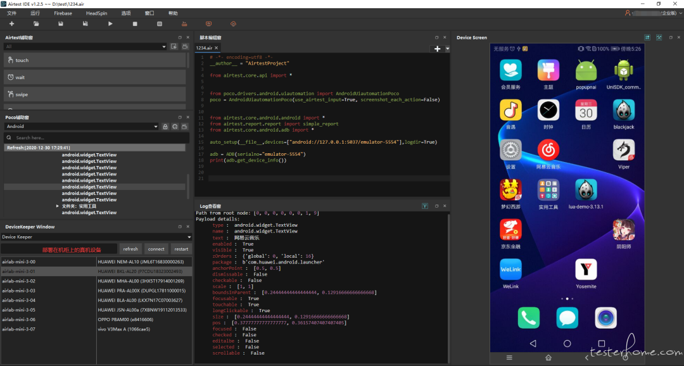684x366 pixels.
Task: Tap the 会员服务 app icon on device
Action: (x=510, y=70)
